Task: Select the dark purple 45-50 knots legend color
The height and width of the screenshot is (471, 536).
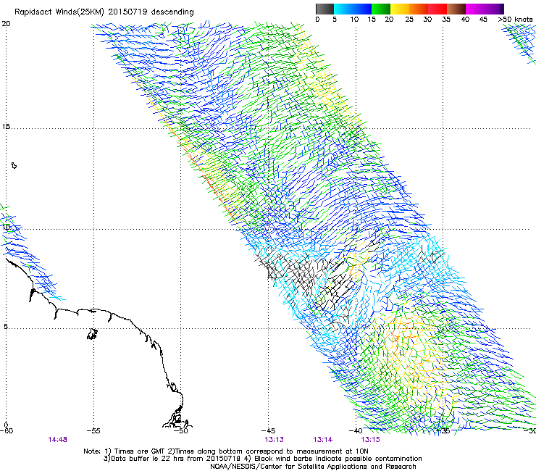Action: (x=494, y=9)
